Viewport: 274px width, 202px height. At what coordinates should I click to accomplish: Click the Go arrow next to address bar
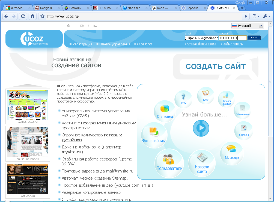246,16
